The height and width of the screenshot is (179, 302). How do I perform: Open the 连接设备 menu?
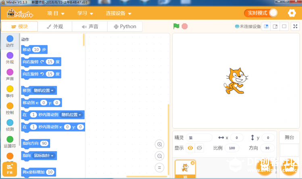click(119, 13)
